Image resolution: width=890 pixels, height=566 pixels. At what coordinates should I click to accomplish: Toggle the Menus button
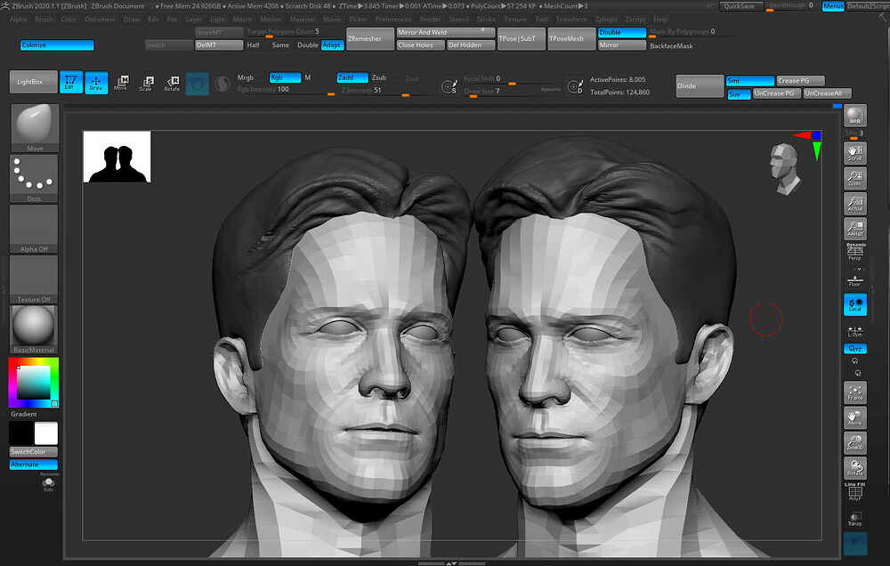(x=833, y=5)
